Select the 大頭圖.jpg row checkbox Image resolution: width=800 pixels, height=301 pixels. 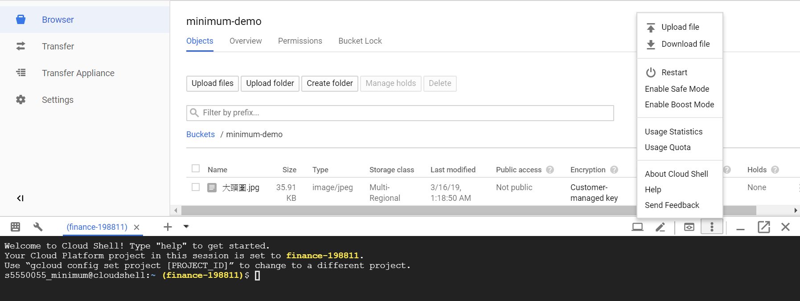point(196,187)
